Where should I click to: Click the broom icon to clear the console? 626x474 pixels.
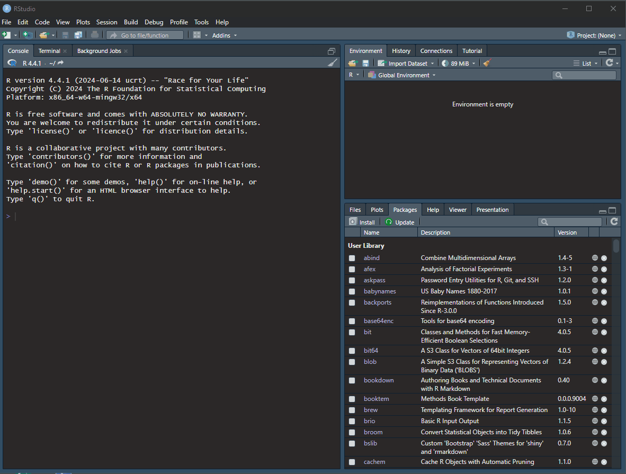(x=332, y=62)
